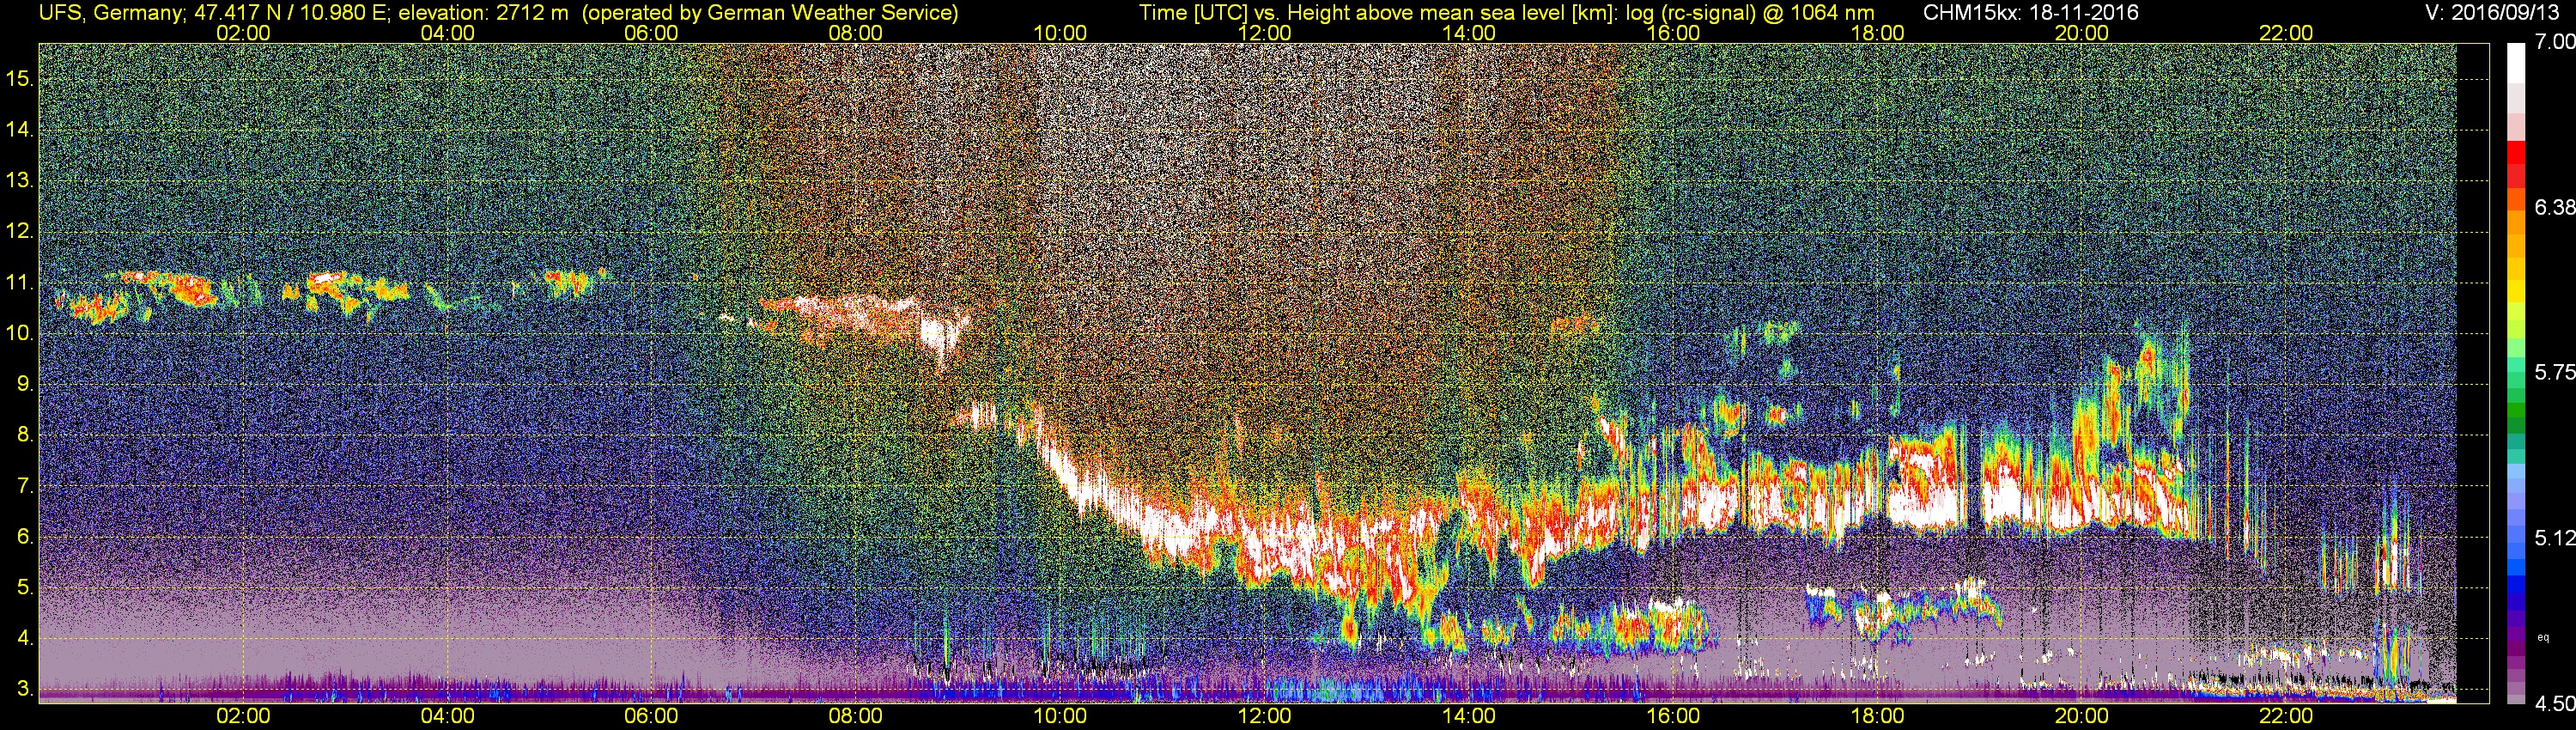The width and height of the screenshot is (2576, 730).
Task: Click the 20:00 label on the bottom time axis
Action: click(x=2082, y=716)
